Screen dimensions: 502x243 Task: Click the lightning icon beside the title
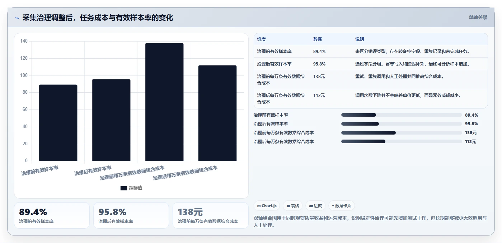point(17,18)
